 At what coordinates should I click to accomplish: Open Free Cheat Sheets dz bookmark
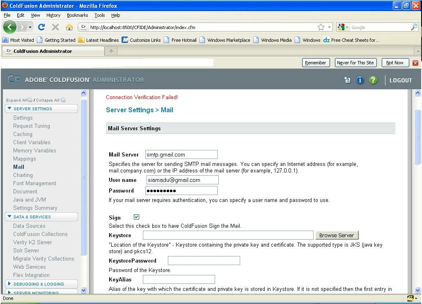pyautogui.click(x=351, y=40)
